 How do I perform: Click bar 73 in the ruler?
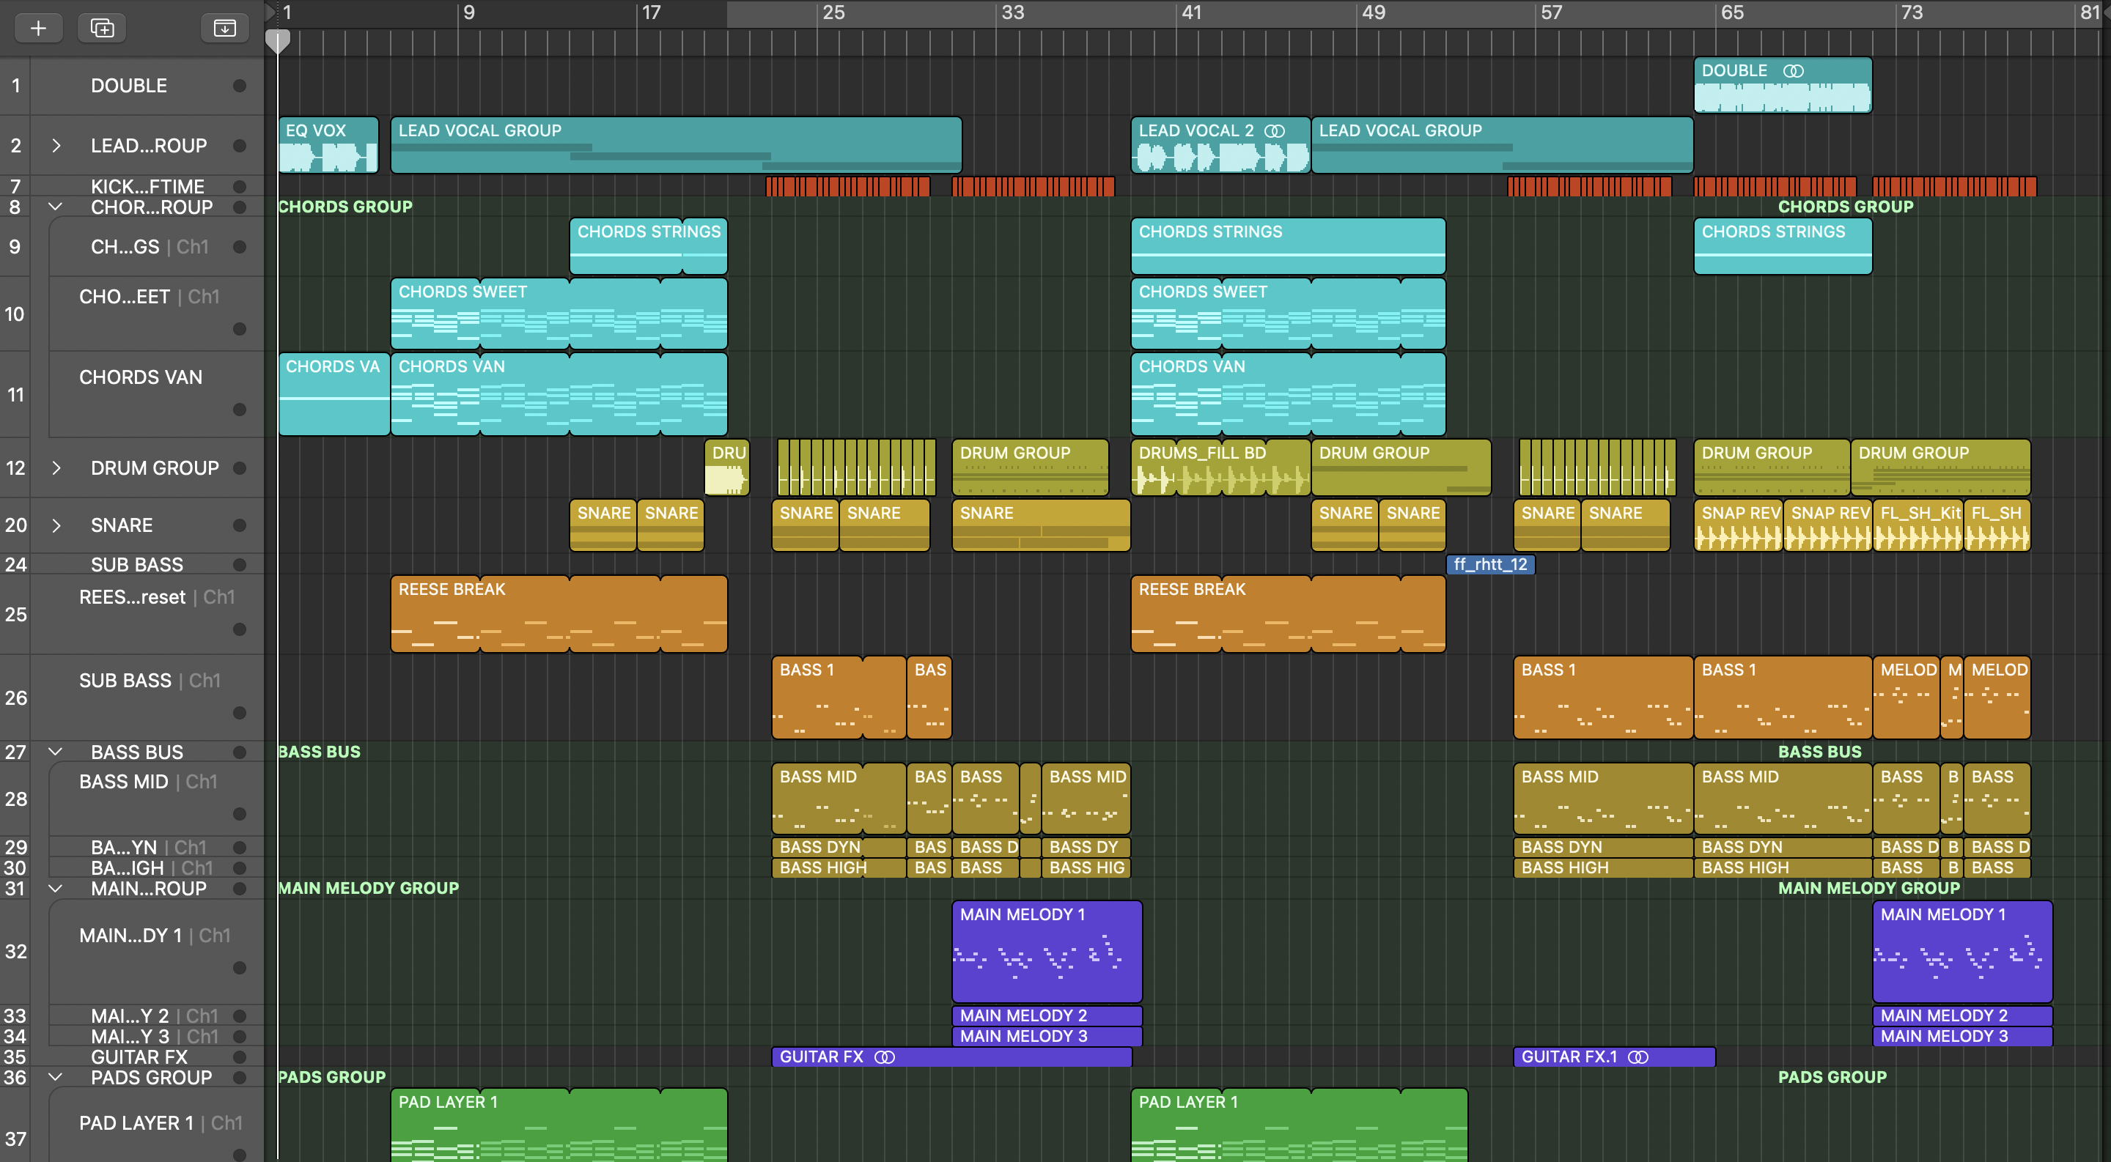point(1912,13)
